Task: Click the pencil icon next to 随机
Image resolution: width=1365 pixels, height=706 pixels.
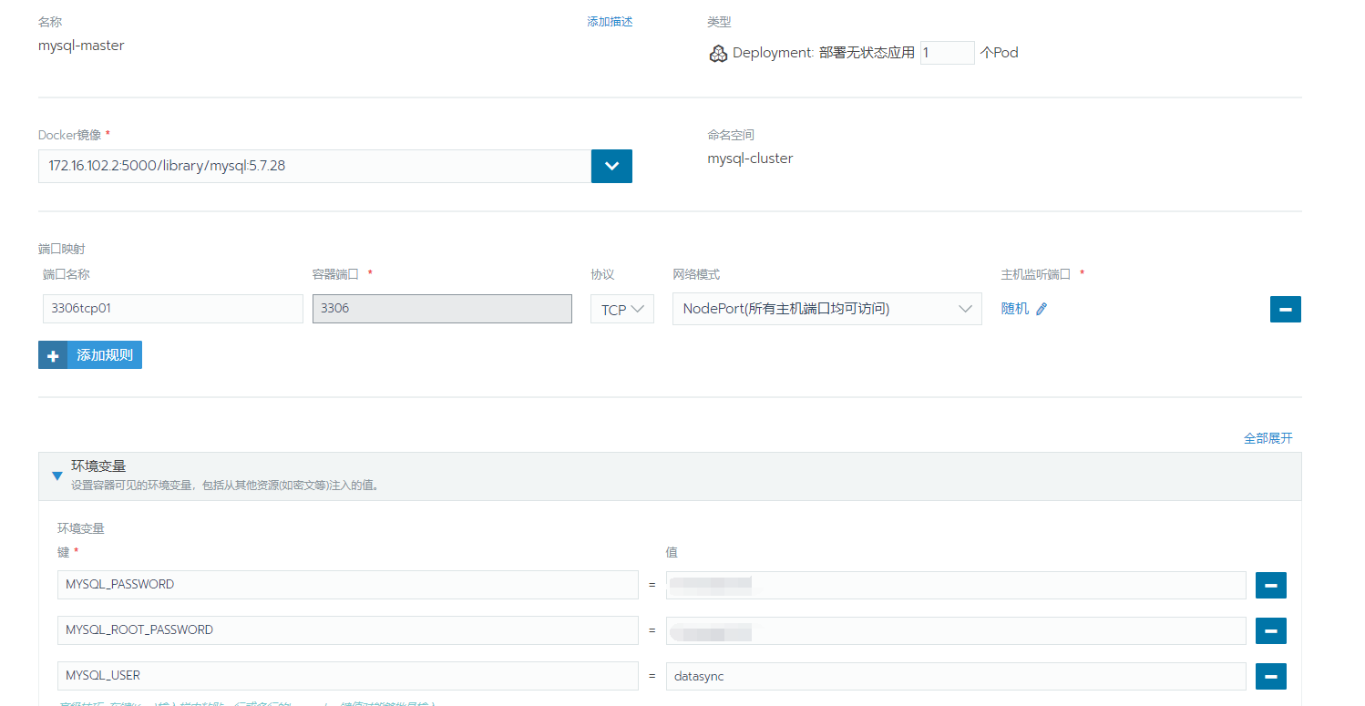Action: pos(1042,309)
